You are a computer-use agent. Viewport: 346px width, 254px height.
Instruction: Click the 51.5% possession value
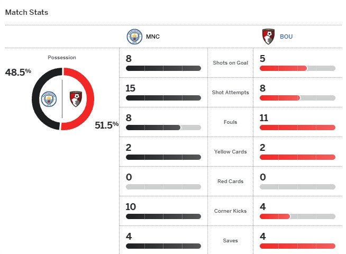pyautogui.click(x=106, y=125)
